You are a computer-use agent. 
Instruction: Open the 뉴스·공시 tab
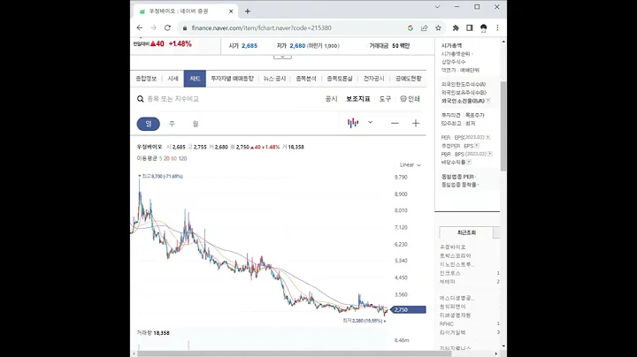[x=274, y=79]
